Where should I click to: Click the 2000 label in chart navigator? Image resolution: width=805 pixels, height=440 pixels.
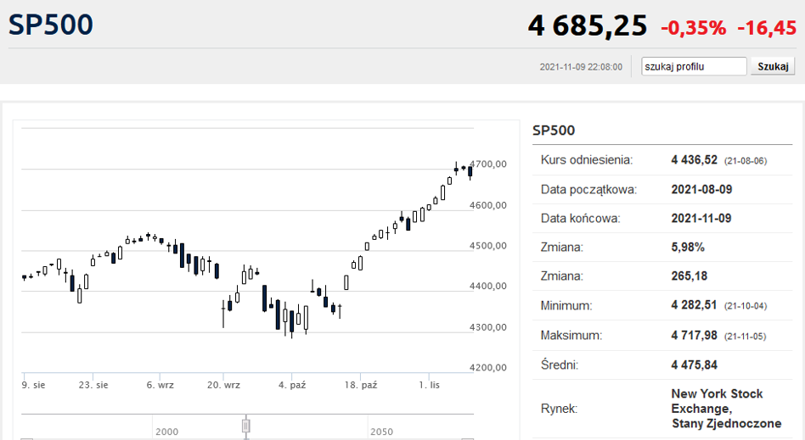click(166, 432)
